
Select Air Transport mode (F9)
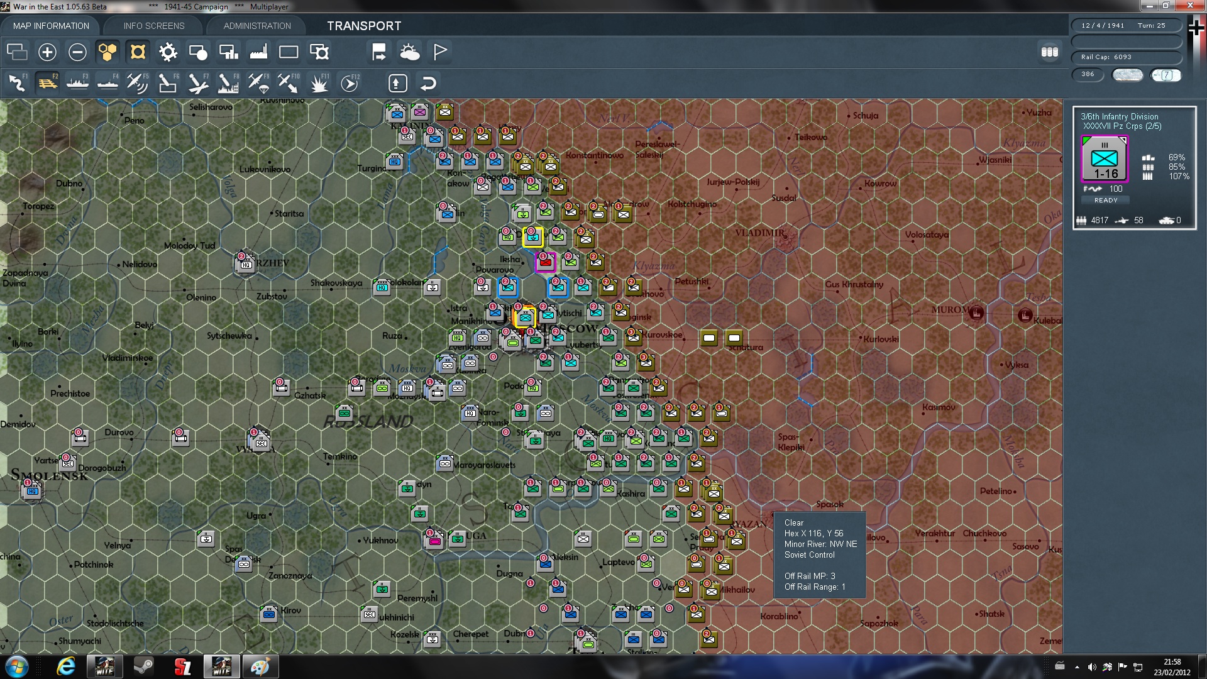[258, 83]
